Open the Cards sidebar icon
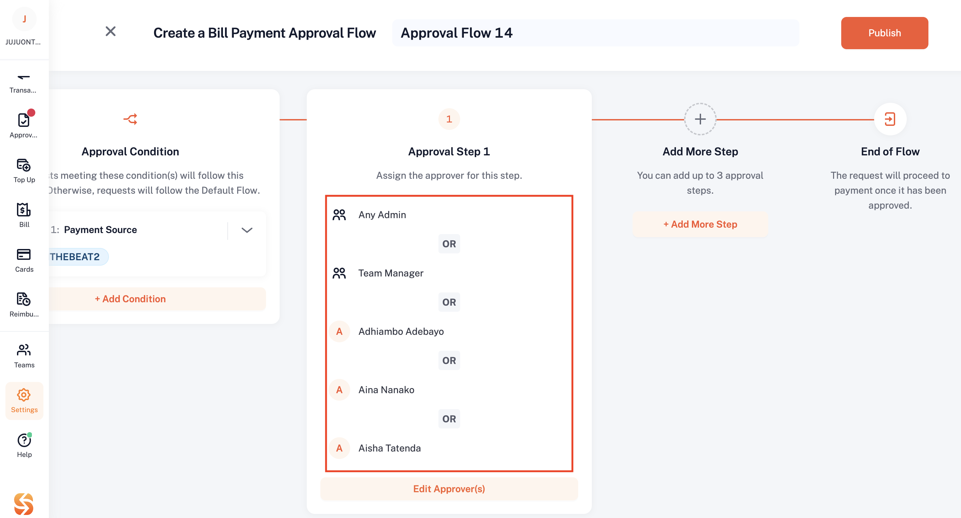The height and width of the screenshot is (518, 961). click(x=24, y=260)
